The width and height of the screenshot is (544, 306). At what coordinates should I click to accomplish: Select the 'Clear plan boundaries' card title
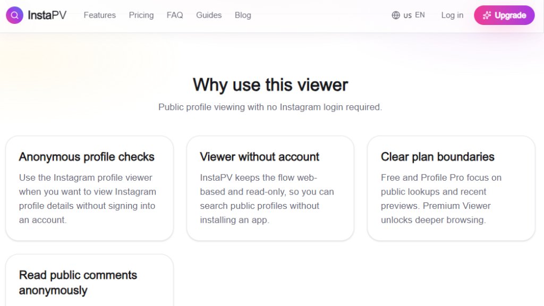(x=438, y=157)
